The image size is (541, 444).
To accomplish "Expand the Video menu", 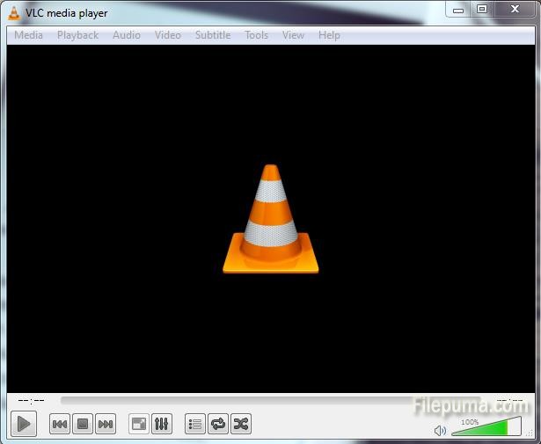I will (x=168, y=35).
